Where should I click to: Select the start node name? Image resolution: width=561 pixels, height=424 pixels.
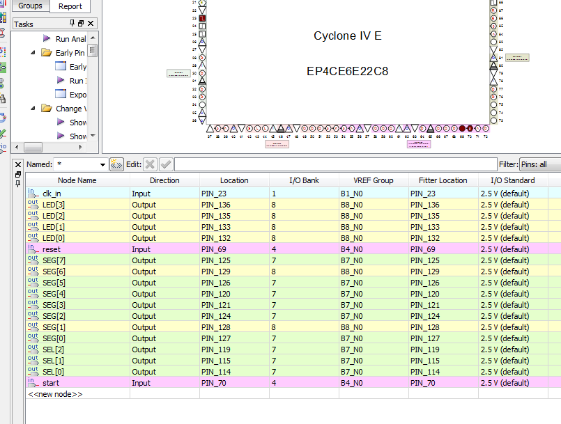point(51,383)
